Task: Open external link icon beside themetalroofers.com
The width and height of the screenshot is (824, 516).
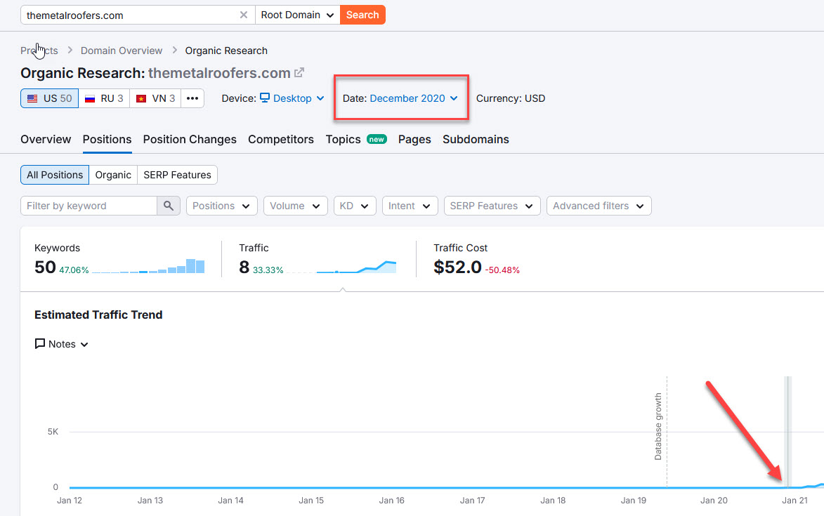Action: coord(299,72)
